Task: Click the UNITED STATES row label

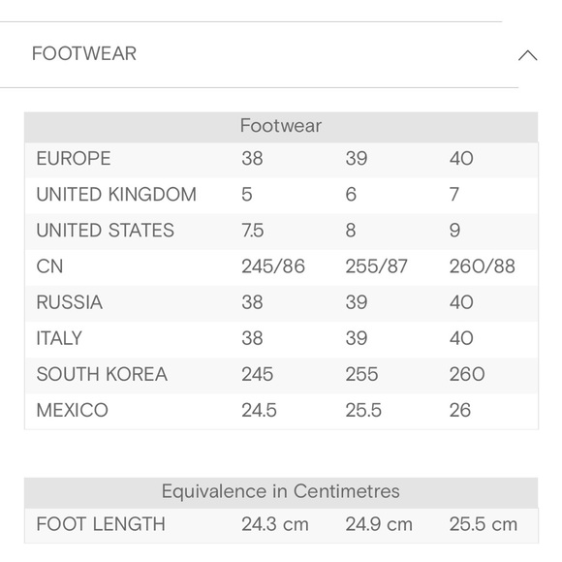Action: coord(105,230)
